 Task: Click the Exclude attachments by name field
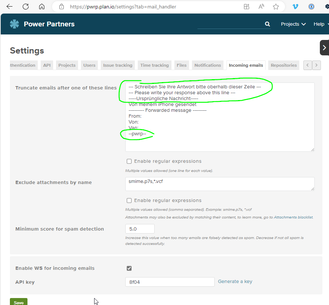[220, 184]
